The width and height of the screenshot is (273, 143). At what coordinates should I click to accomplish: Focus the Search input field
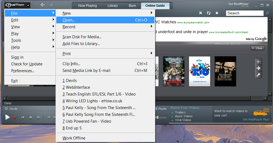tap(245, 13)
